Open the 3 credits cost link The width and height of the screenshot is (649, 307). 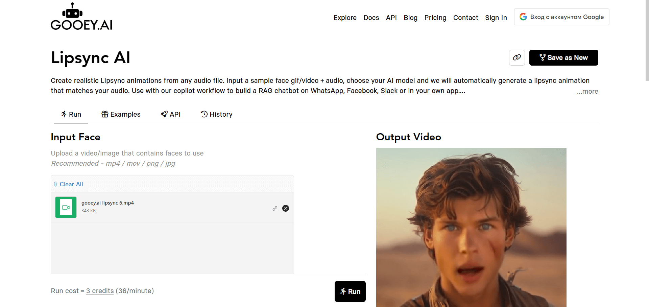click(x=100, y=291)
